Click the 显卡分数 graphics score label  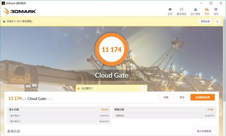point(14,109)
